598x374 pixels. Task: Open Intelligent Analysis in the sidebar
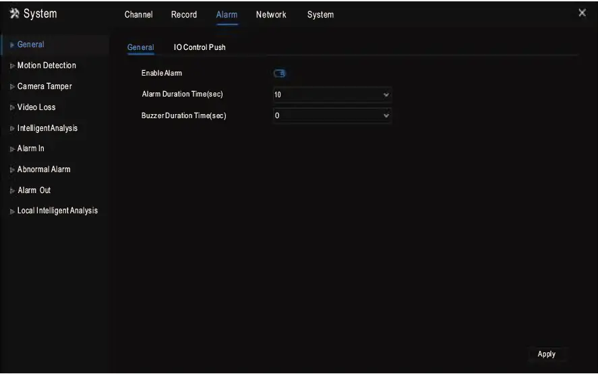click(47, 128)
